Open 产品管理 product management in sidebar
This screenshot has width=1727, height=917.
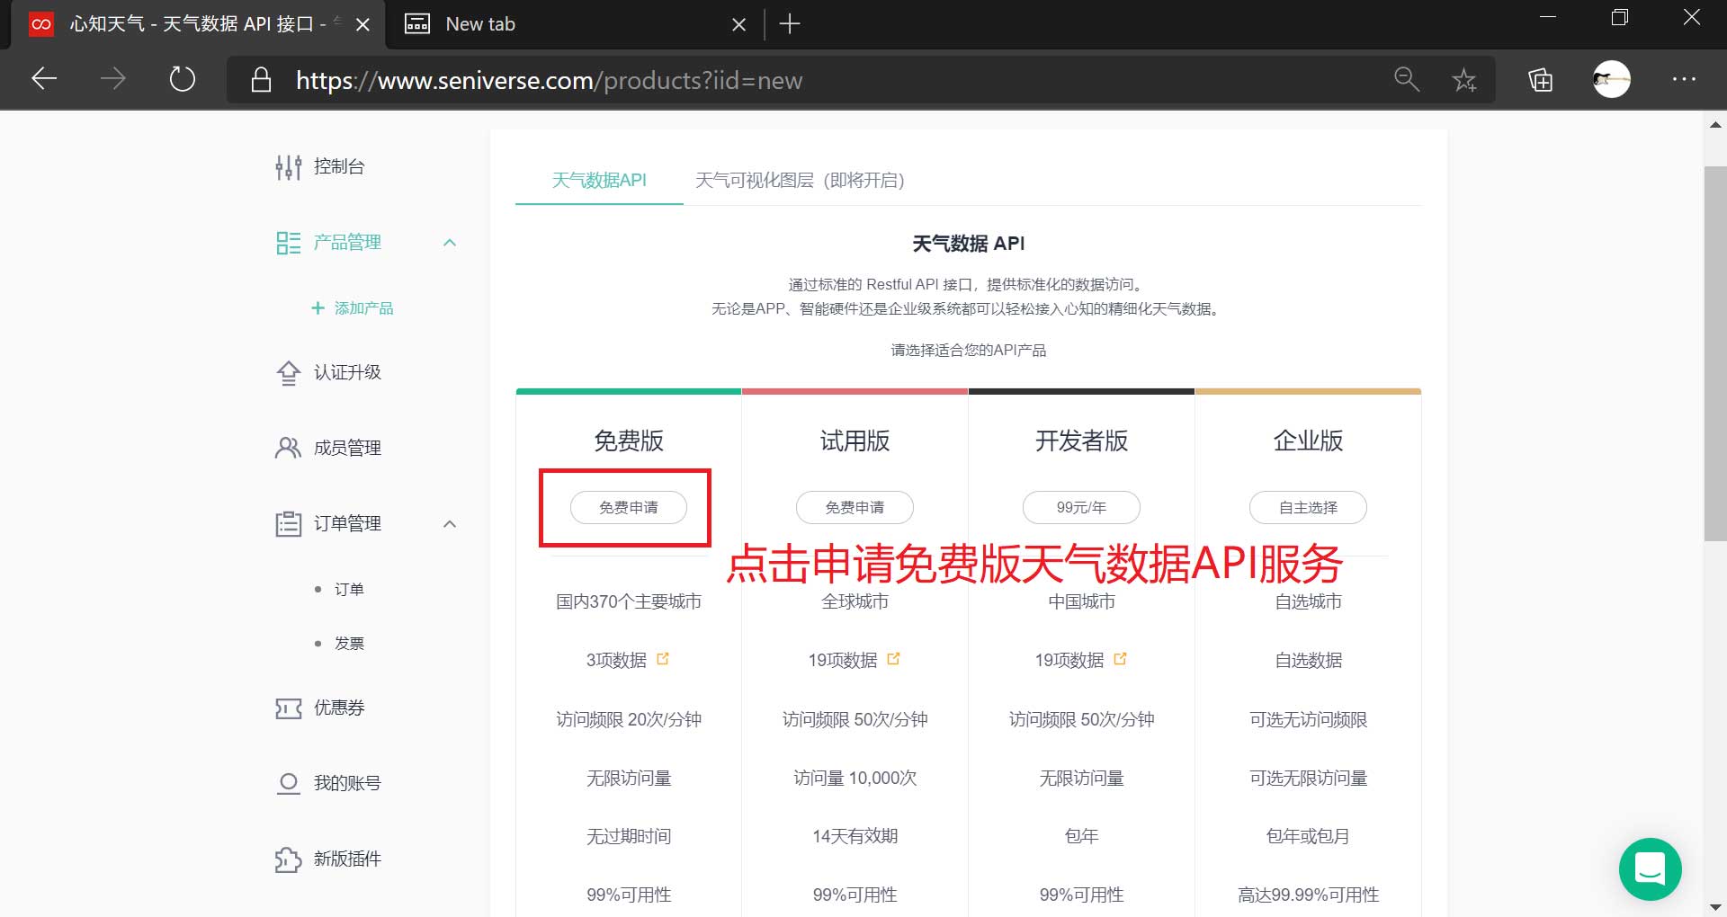click(328, 242)
